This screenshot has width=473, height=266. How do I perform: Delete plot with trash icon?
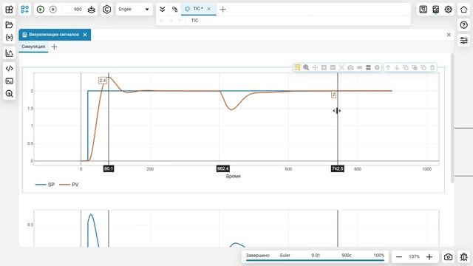point(432,67)
